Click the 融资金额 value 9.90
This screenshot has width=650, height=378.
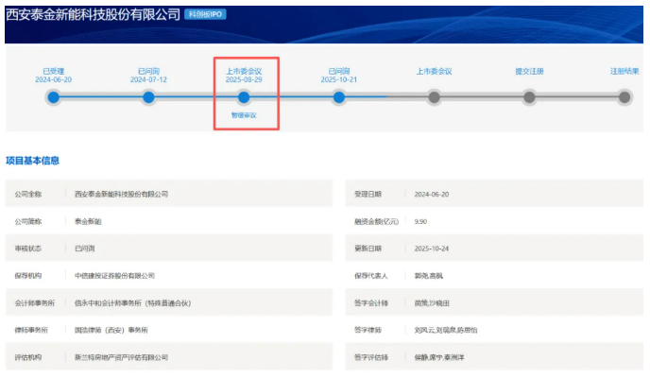[x=421, y=221]
